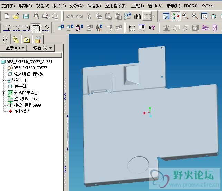This screenshot has width=222, height=191.
Task: Select the W53_SHIELD_COVER coordinate item
Action: 31,68
